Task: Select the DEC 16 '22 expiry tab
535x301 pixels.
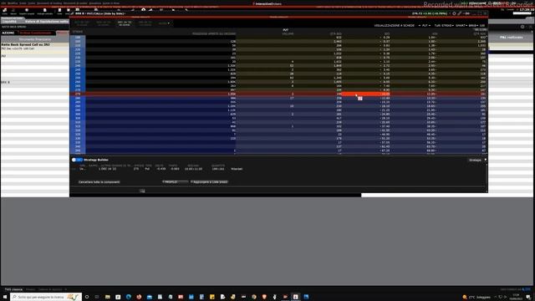Action: pos(125,23)
